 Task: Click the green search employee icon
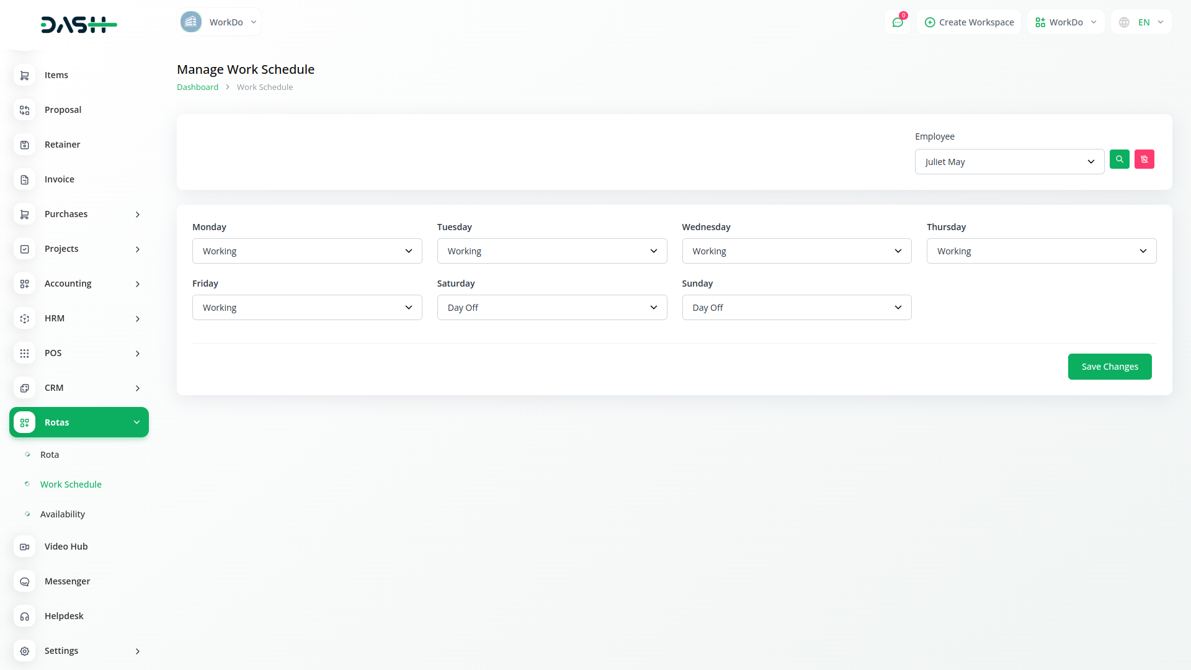click(1119, 159)
